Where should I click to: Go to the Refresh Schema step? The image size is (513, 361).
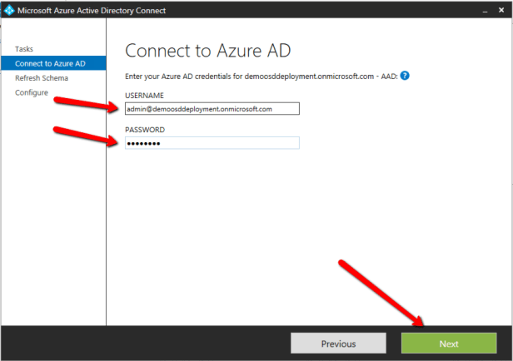42,78
